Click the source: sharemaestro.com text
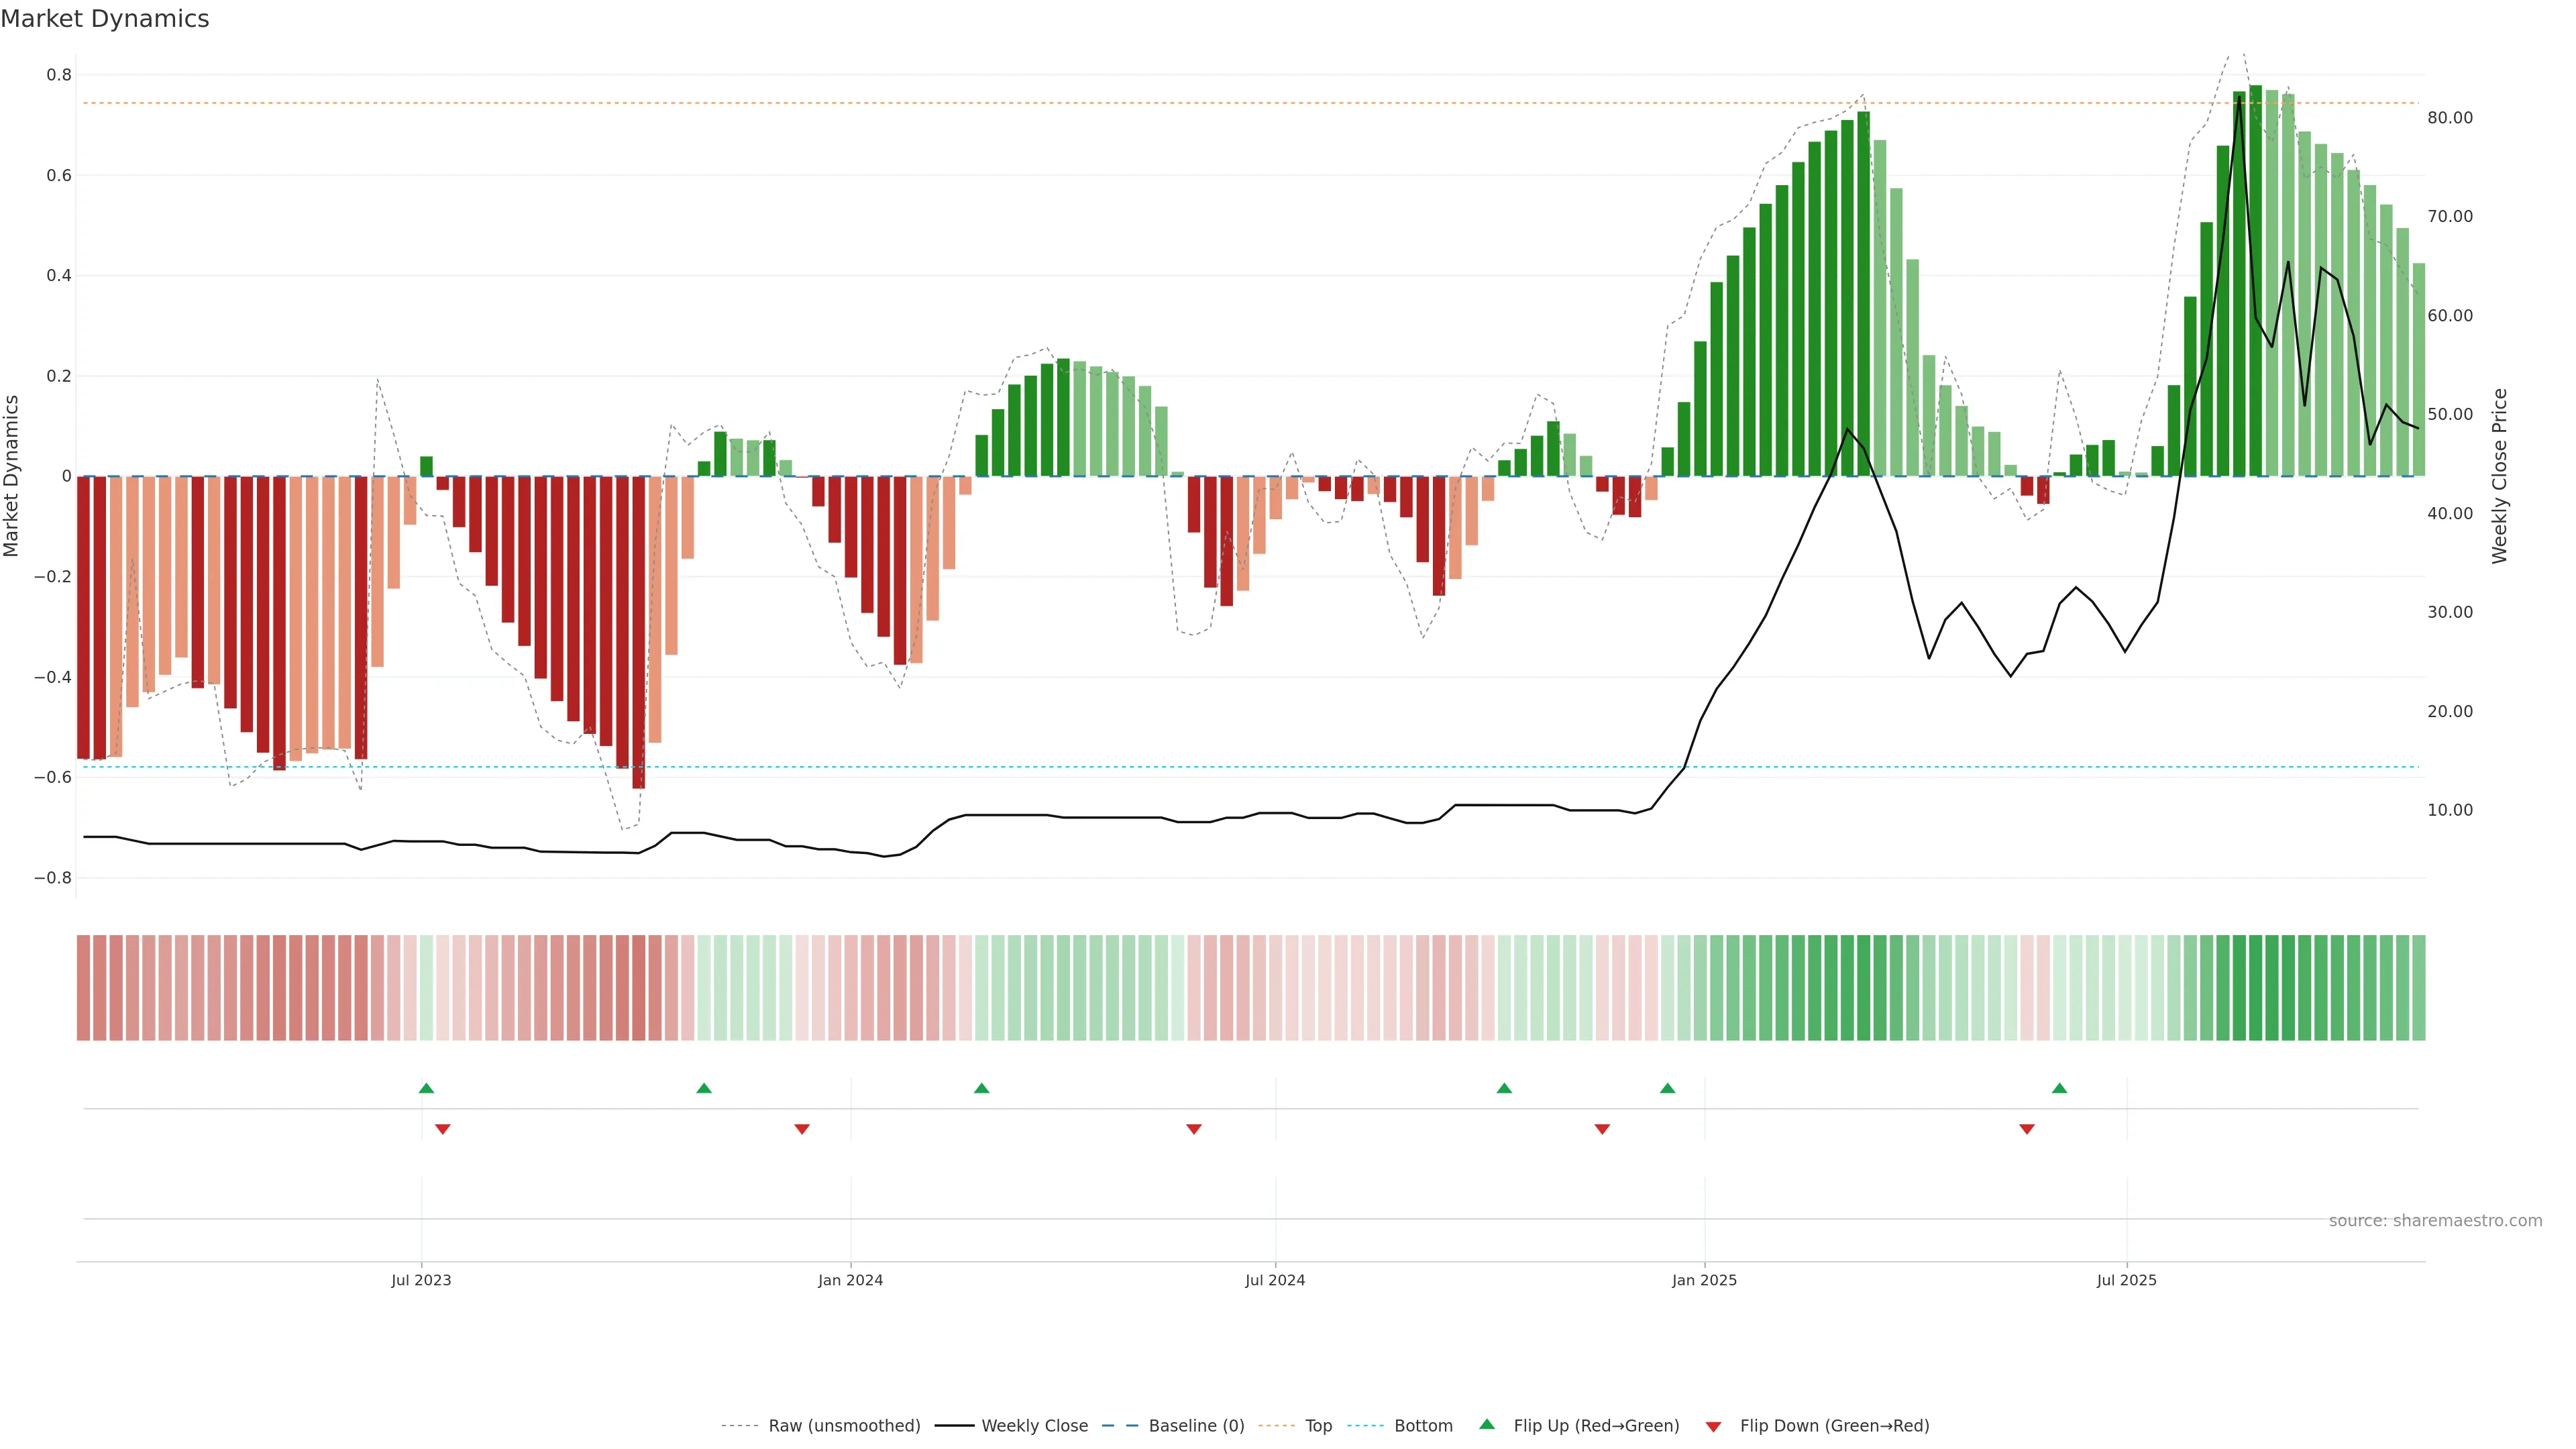Screen dimensions: 2576x1449 coord(2435,1220)
